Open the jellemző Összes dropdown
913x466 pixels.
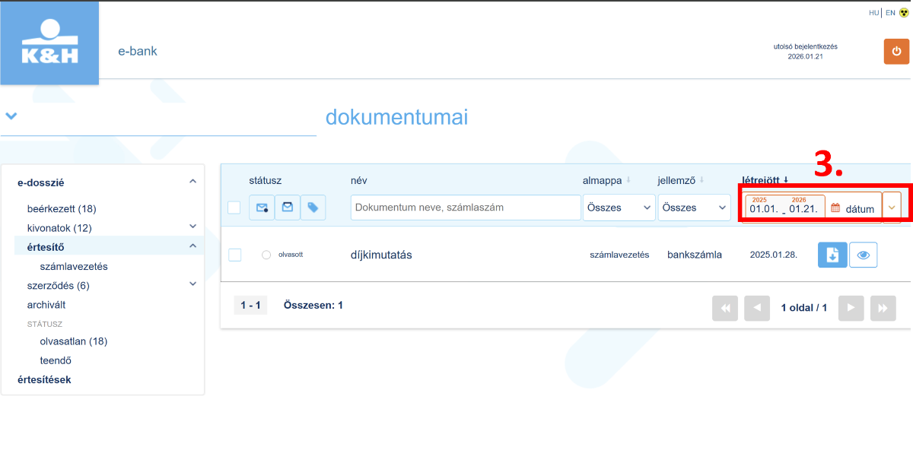(x=694, y=208)
